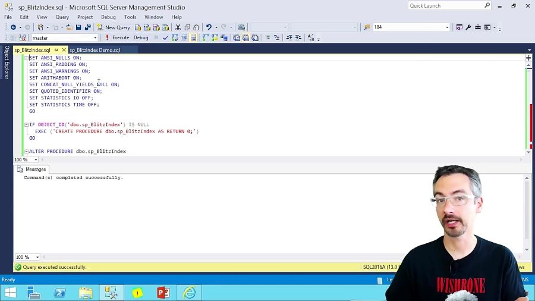Click the Navigate Backward arrow icon
535x301 pixels.
(13, 27)
